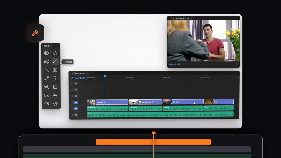
Task: Click the paint bucket icon in Mako
Action: coord(55,53)
